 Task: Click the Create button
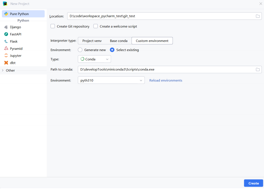tap(254, 183)
